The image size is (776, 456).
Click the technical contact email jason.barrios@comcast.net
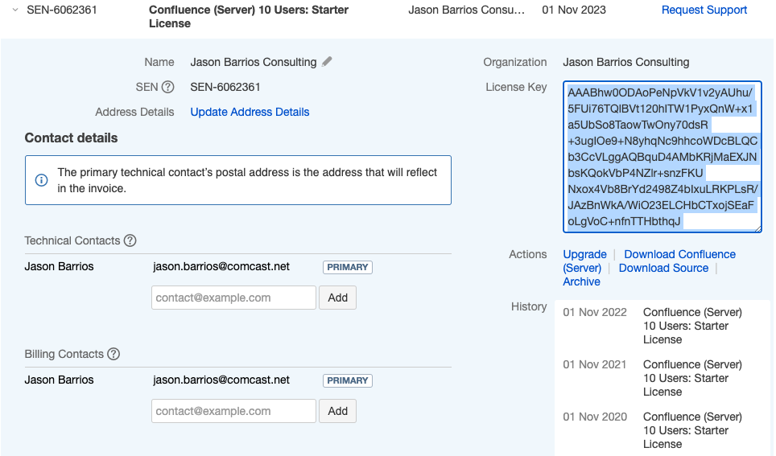pyautogui.click(x=221, y=266)
